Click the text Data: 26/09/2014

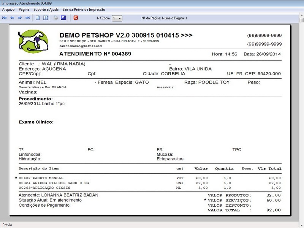262,54
